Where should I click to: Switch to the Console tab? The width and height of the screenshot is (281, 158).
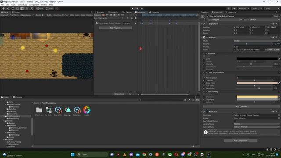pos(18,97)
